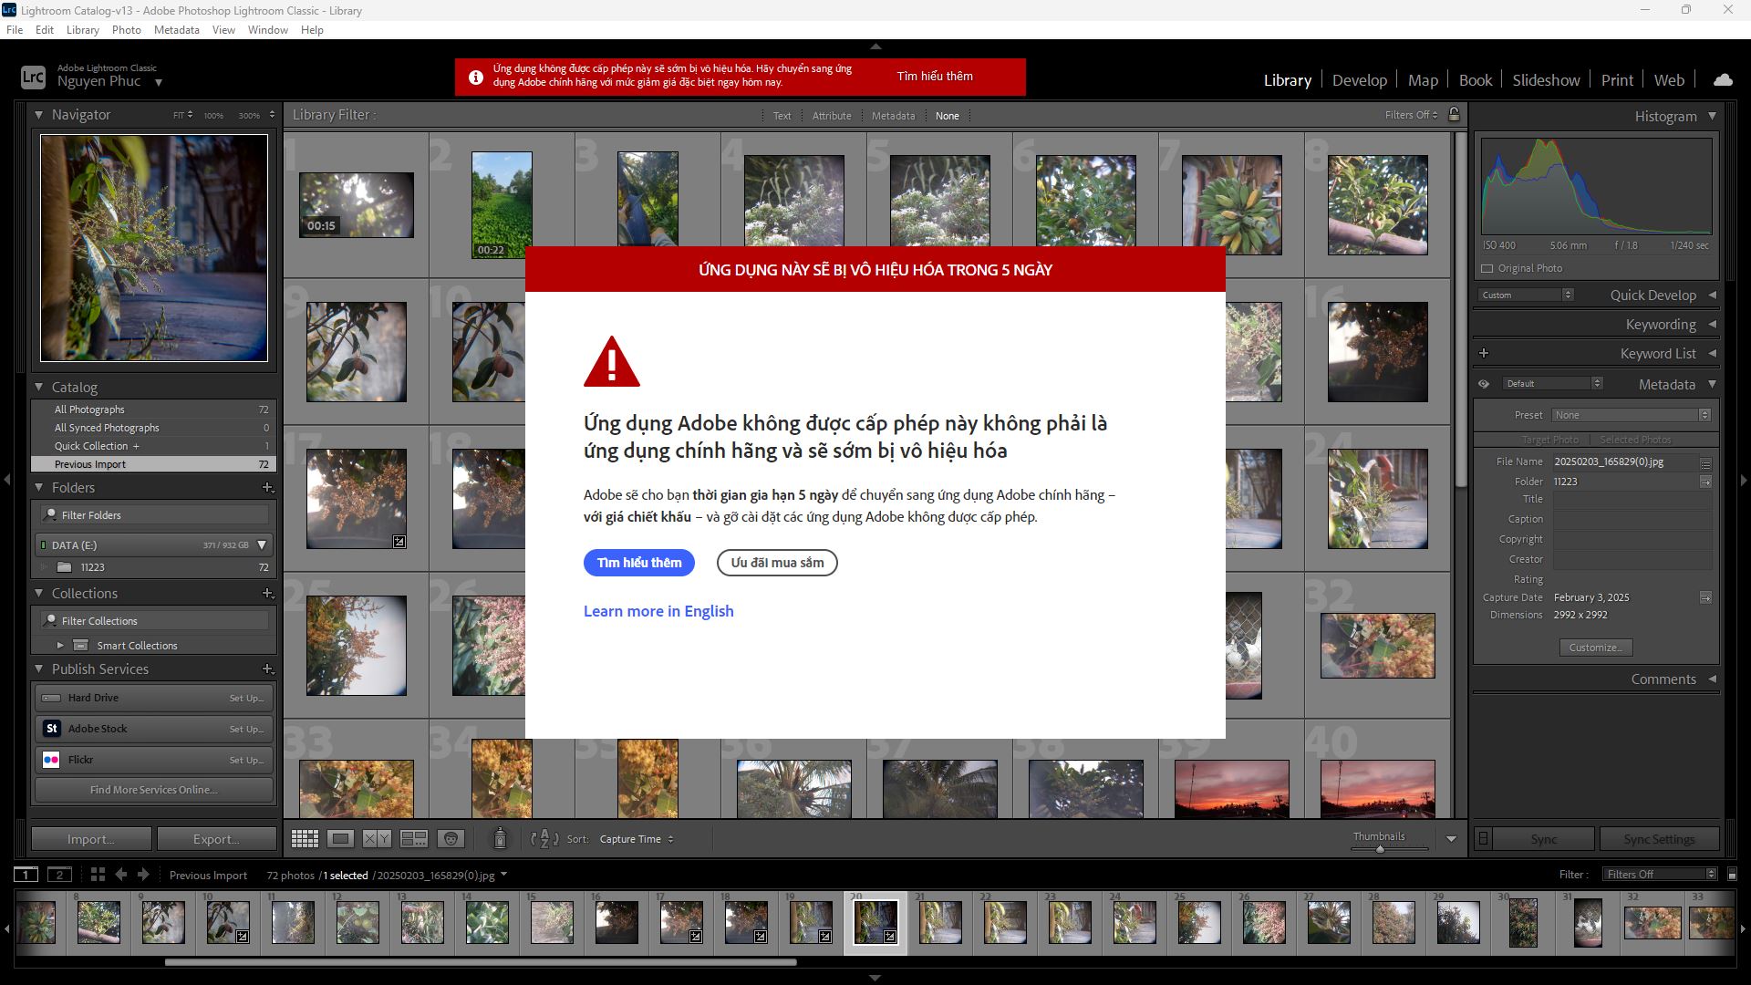This screenshot has height=985, width=1751.
Task: Open the Metadata Default view dropdown
Action: click(1551, 384)
